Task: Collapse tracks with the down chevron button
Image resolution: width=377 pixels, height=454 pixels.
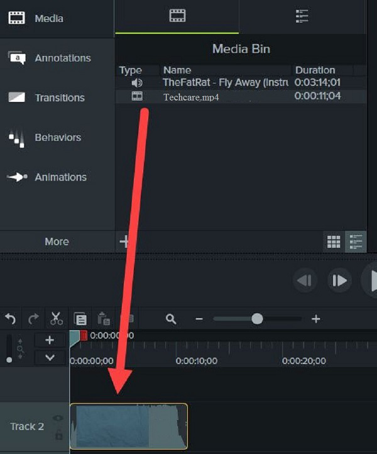Action: click(50, 357)
